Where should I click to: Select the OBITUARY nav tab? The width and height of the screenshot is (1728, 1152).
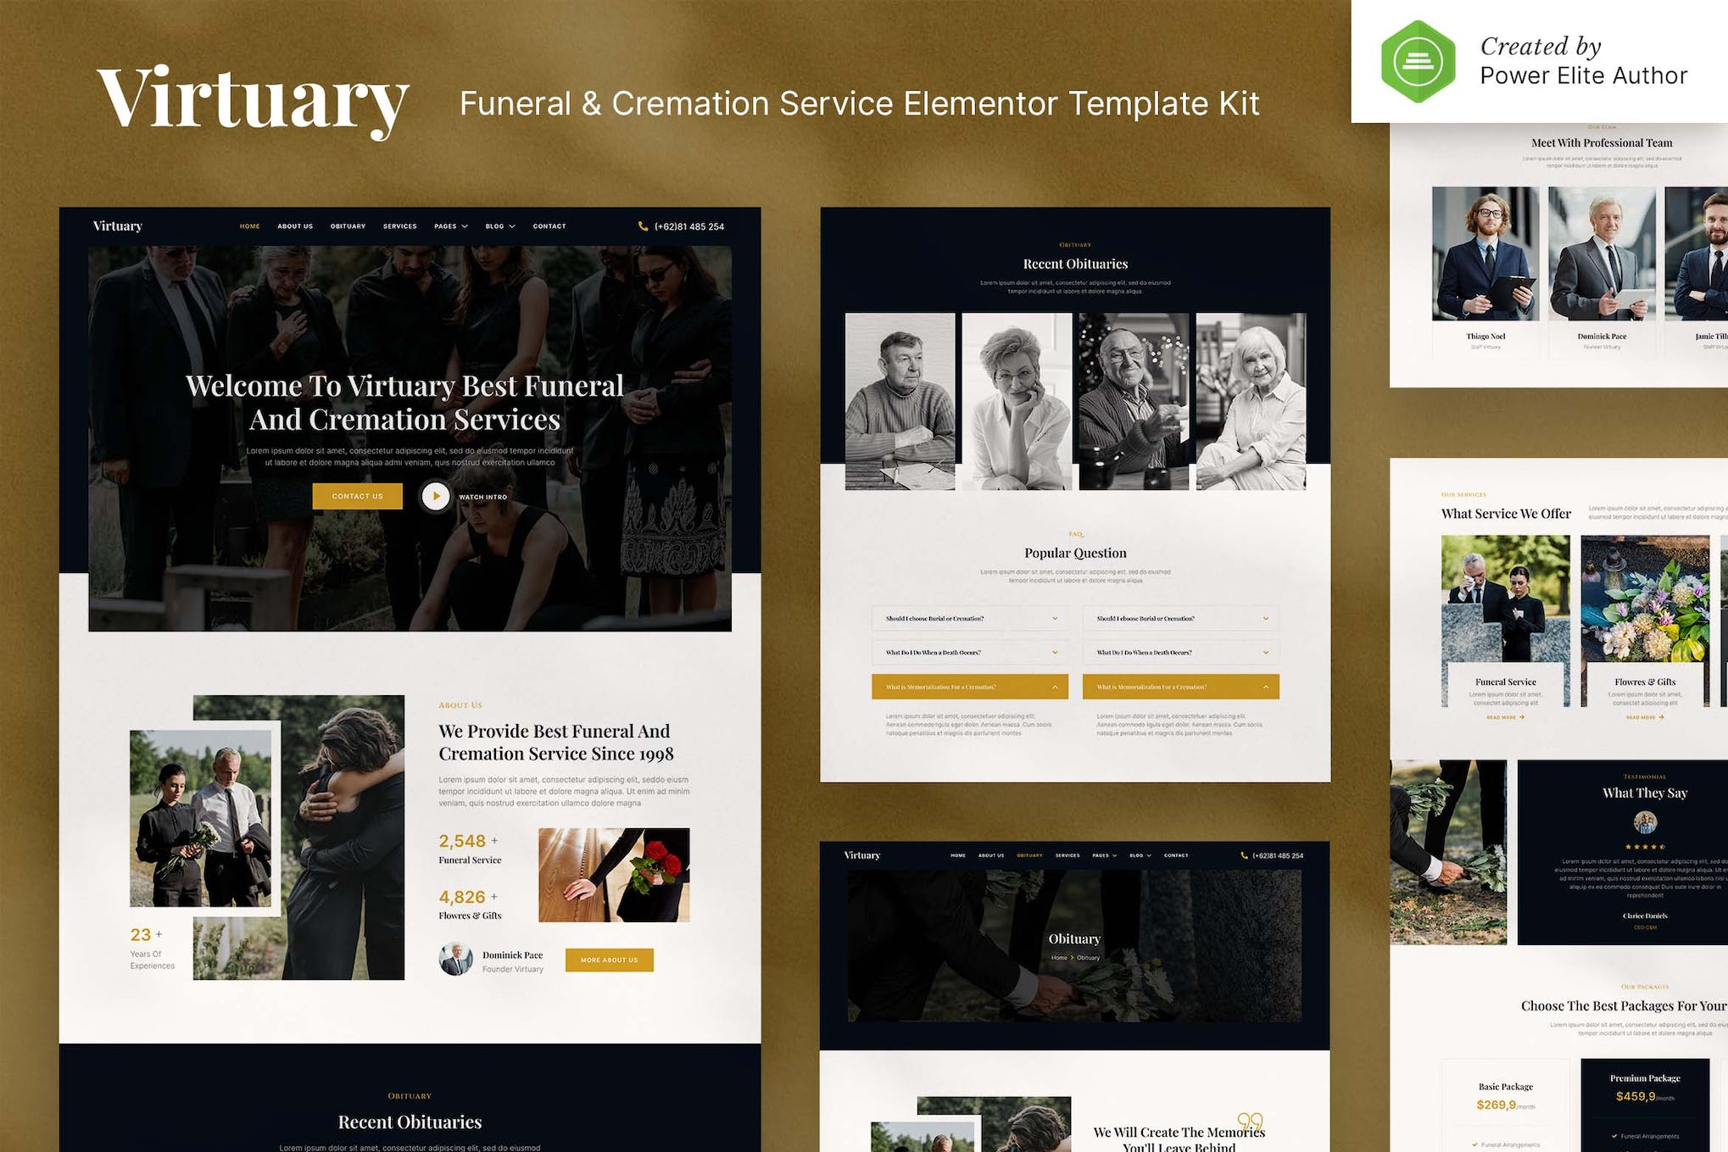[347, 226]
